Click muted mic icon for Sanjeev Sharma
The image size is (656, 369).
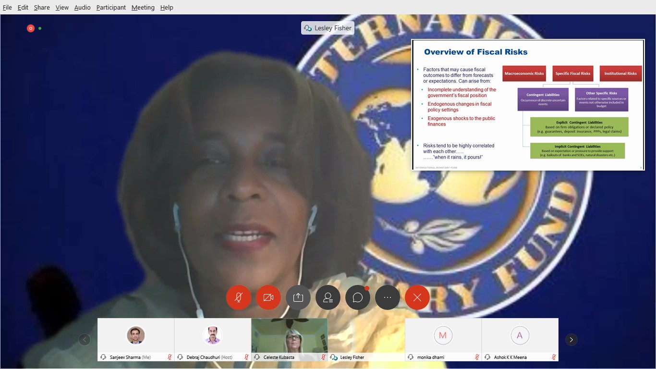pyautogui.click(x=170, y=357)
